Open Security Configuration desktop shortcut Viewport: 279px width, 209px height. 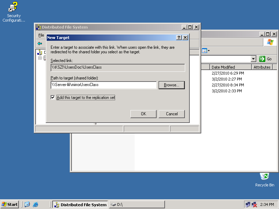tap(14, 12)
